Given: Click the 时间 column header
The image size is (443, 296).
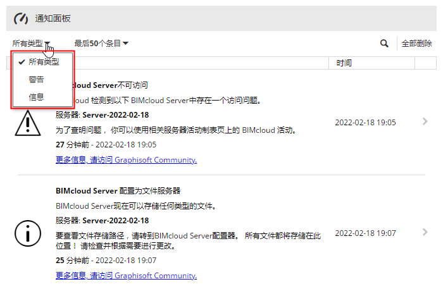Looking at the screenshot, I should point(372,63).
